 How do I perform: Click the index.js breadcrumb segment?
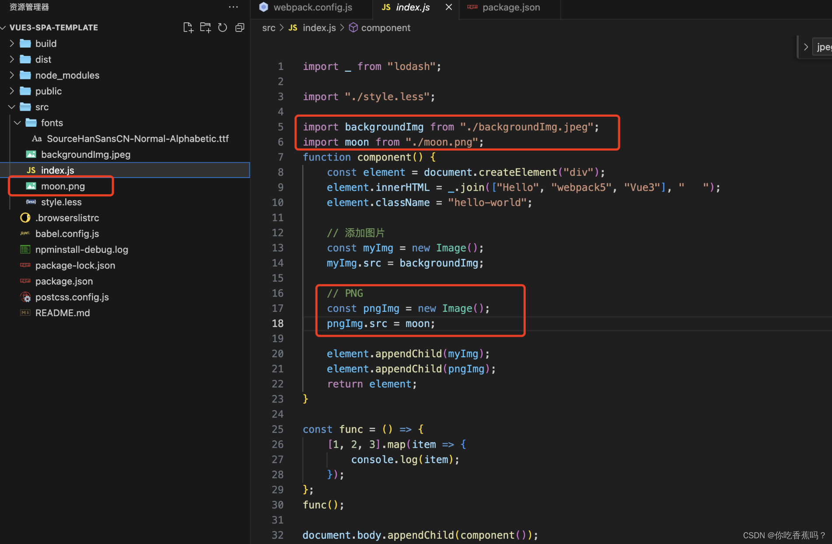tap(319, 28)
